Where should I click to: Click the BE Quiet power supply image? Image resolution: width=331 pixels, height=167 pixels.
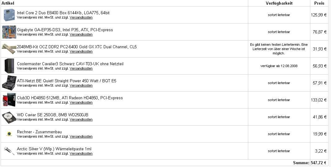(x=9, y=83)
